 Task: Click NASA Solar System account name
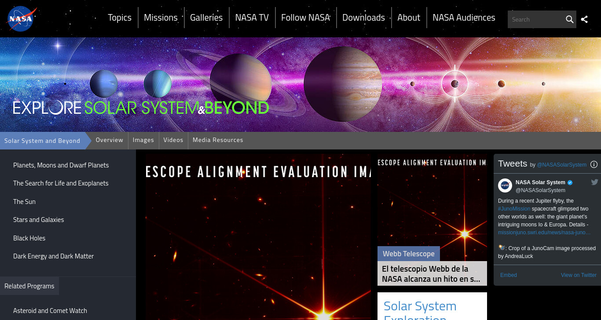[540, 182]
